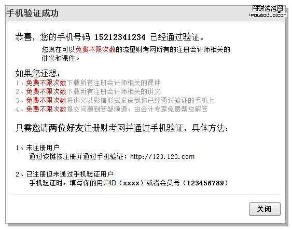Click the member number 123456789
292x230 pixels.
point(205,183)
